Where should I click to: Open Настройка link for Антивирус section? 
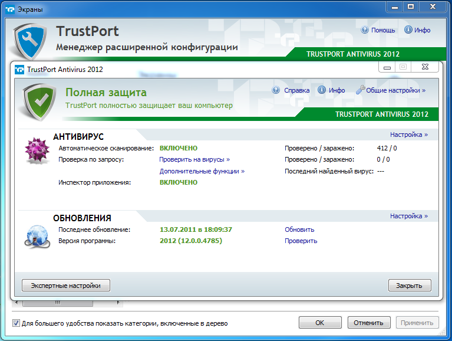pos(409,135)
